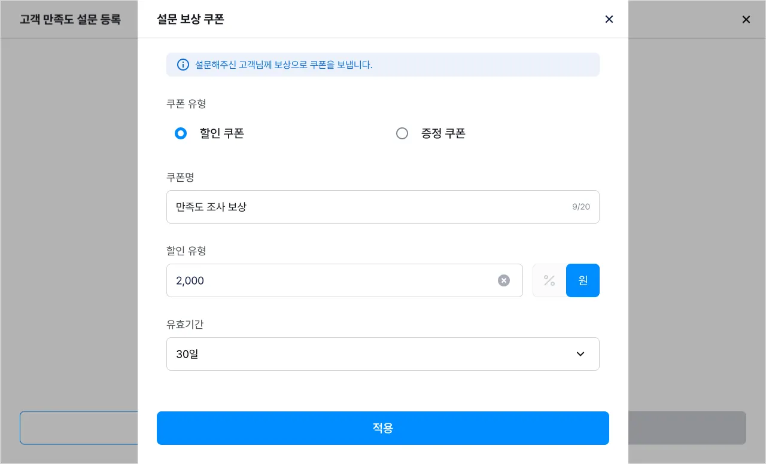
Task: Open the 유효기간 dropdown showing 30일
Action: point(371,354)
